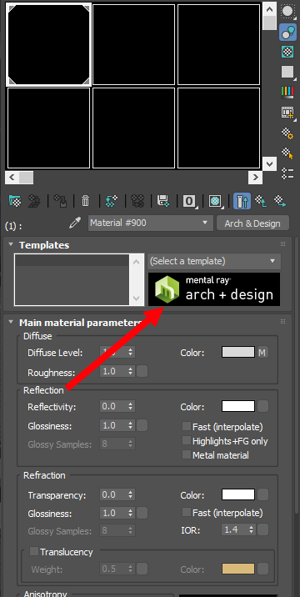
Task: Click the Transparency value field
Action: click(113, 495)
